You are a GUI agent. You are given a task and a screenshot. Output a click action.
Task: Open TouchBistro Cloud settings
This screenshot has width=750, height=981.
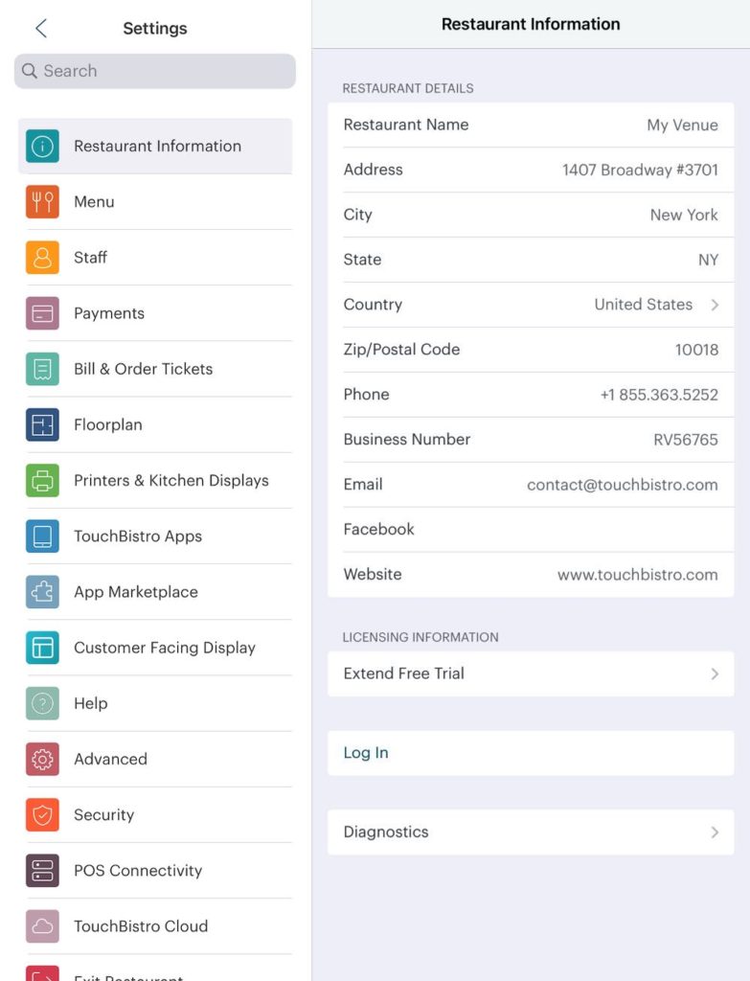coord(155,926)
